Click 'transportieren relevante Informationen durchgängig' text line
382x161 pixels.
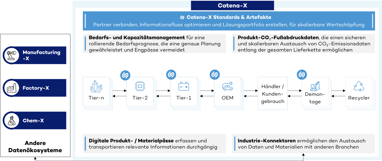(x=153, y=147)
